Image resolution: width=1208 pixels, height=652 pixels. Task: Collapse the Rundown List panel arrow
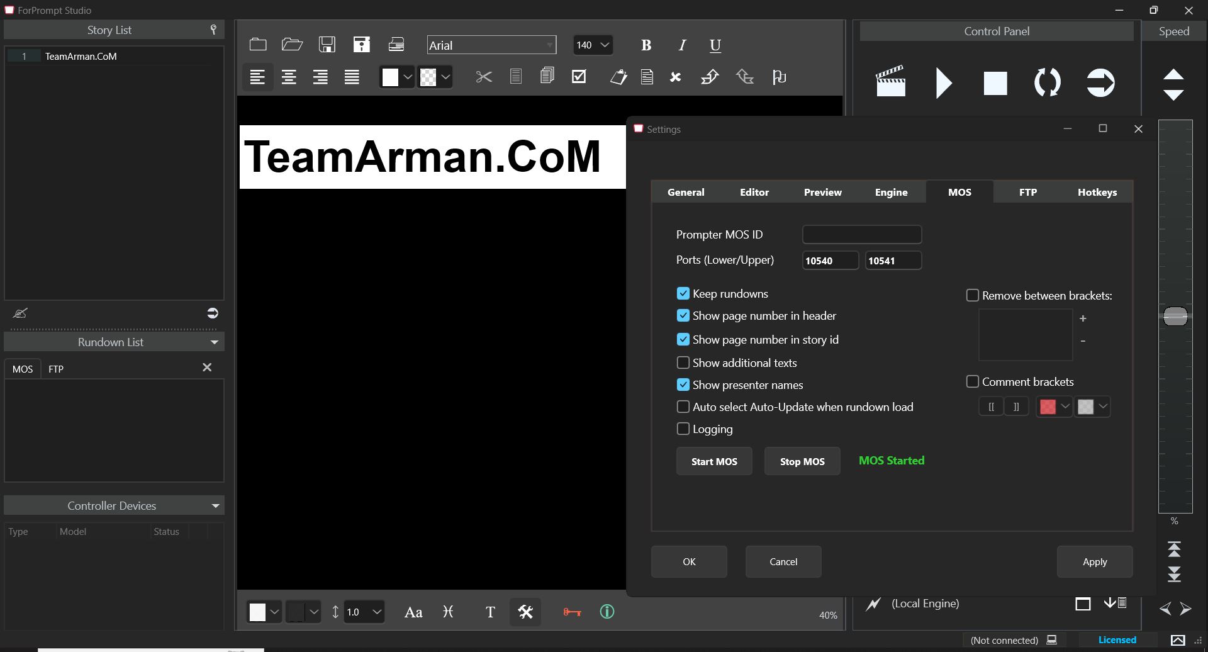click(x=214, y=342)
